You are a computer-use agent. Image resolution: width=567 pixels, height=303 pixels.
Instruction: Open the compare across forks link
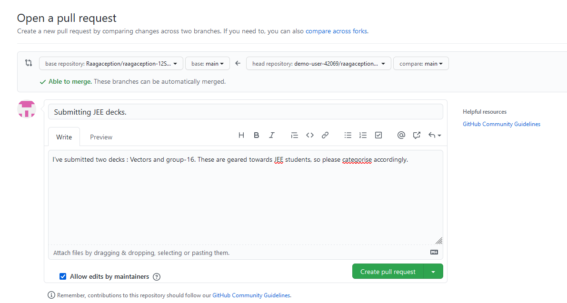coord(336,31)
